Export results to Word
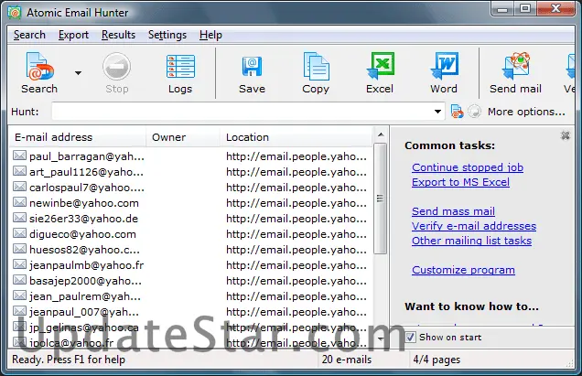The image size is (582, 376). 444,72
